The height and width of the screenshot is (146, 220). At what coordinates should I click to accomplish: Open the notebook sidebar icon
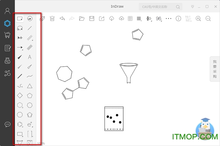pos(8,48)
